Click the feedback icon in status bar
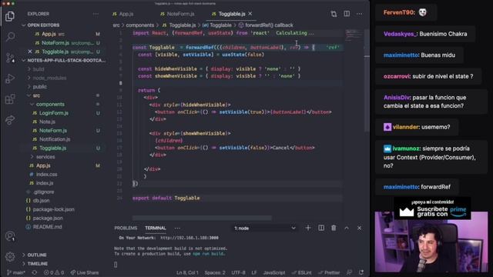Screen dimensions: 493x277 tap(349, 272)
